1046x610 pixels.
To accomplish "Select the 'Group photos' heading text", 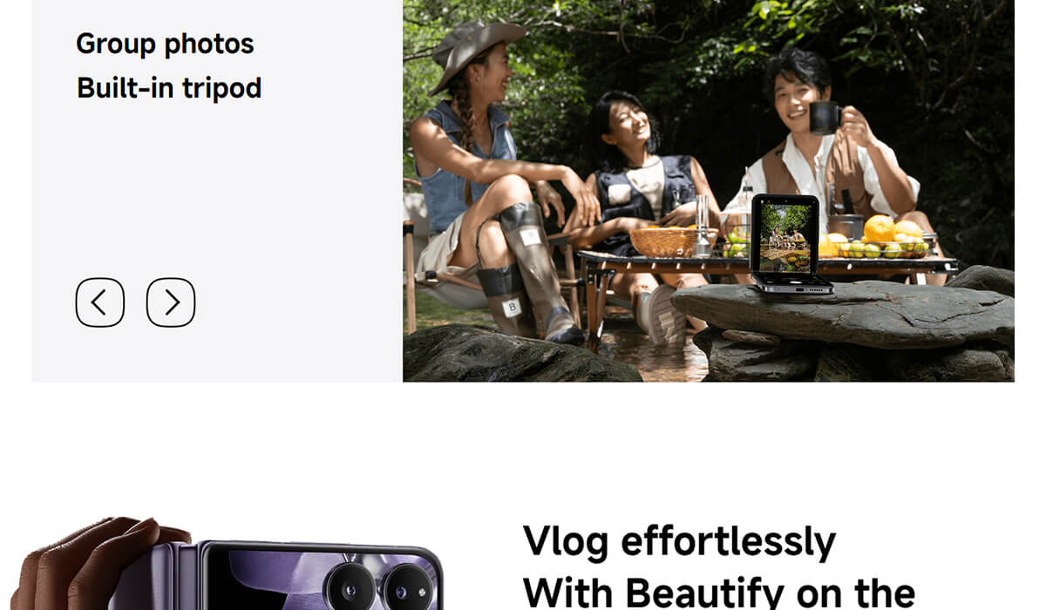I will (x=165, y=44).
